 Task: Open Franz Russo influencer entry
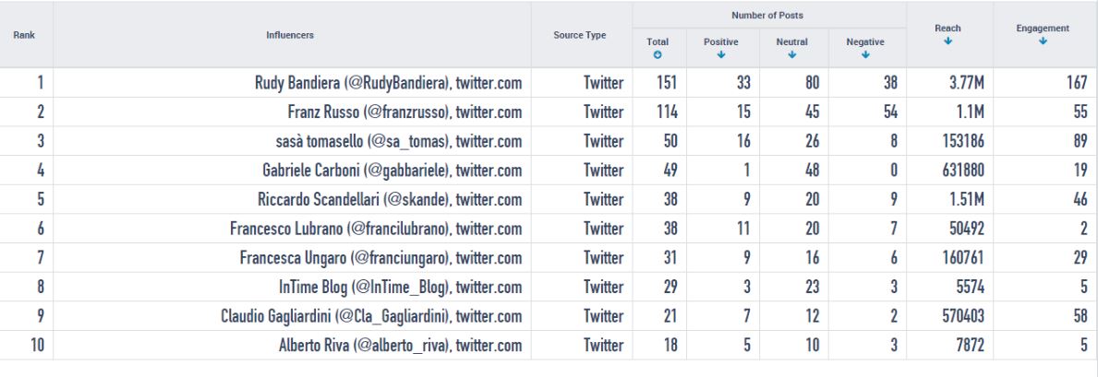(x=404, y=112)
